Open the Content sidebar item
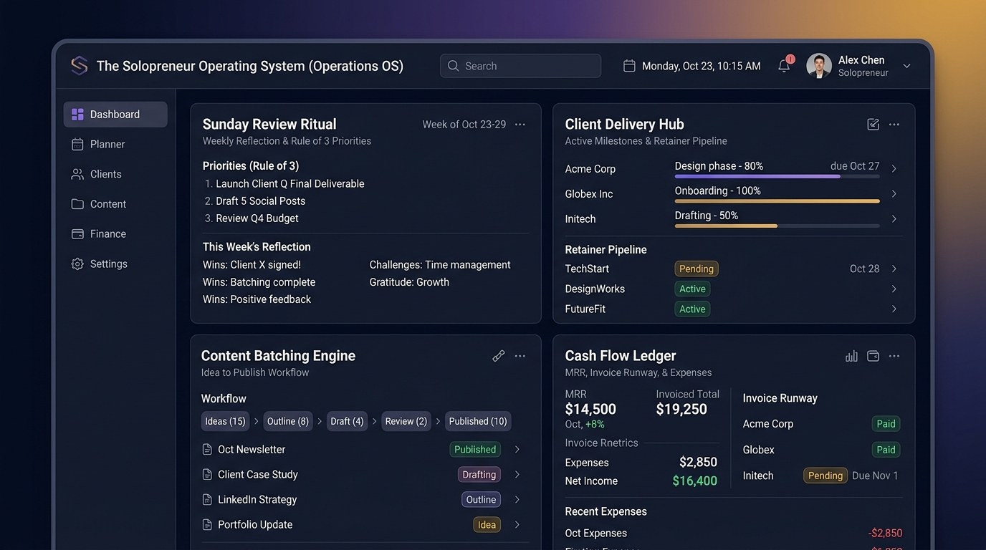 [115, 204]
